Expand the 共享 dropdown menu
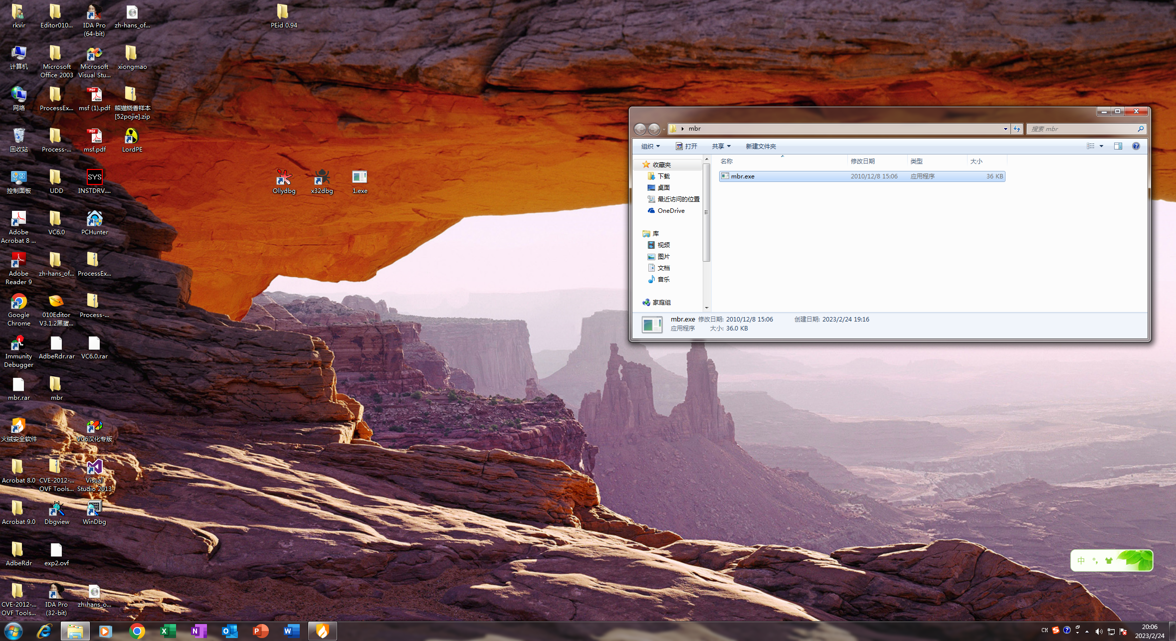This screenshot has height=641, width=1176. click(721, 146)
